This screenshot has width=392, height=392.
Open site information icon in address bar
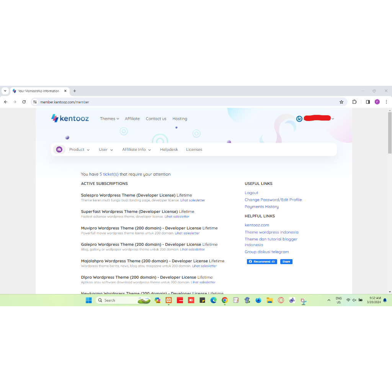(x=35, y=102)
